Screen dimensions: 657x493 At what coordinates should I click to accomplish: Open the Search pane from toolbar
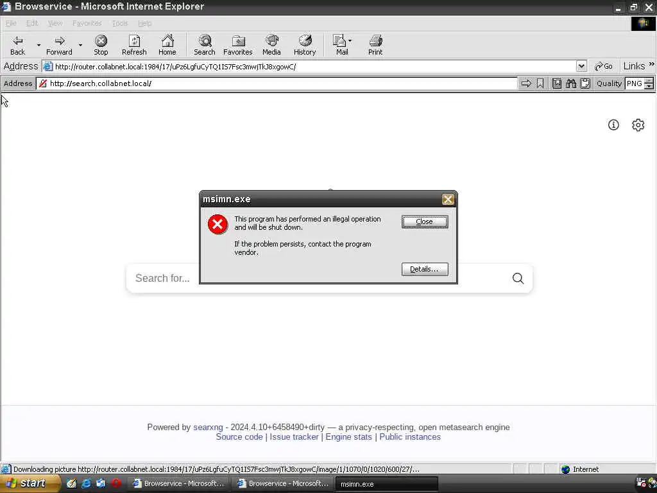click(x=205, y=46)
